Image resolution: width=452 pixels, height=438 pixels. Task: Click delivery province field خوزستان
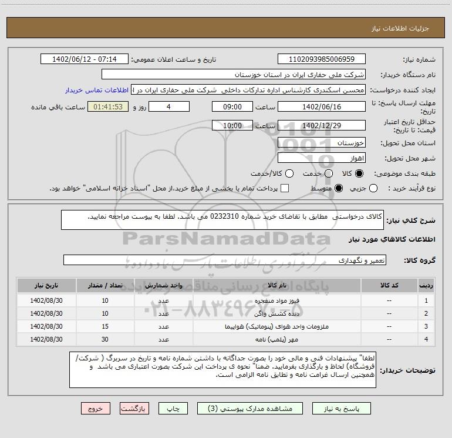click(x=322, y=142)
